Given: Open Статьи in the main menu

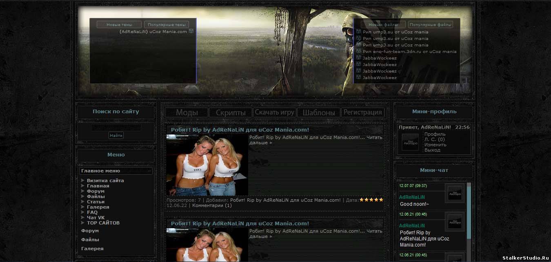Looking at the screenshot, I should pos(96,202).
